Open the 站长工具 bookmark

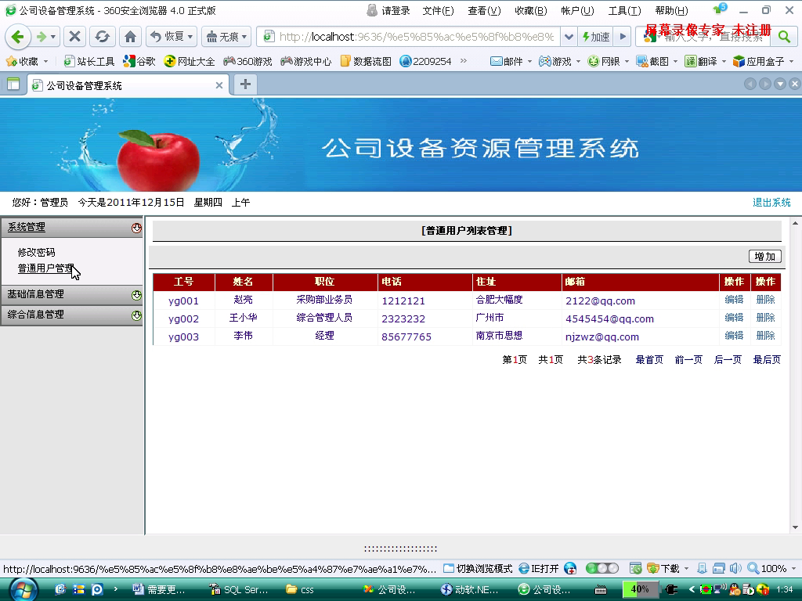click(x=89, y=61)
